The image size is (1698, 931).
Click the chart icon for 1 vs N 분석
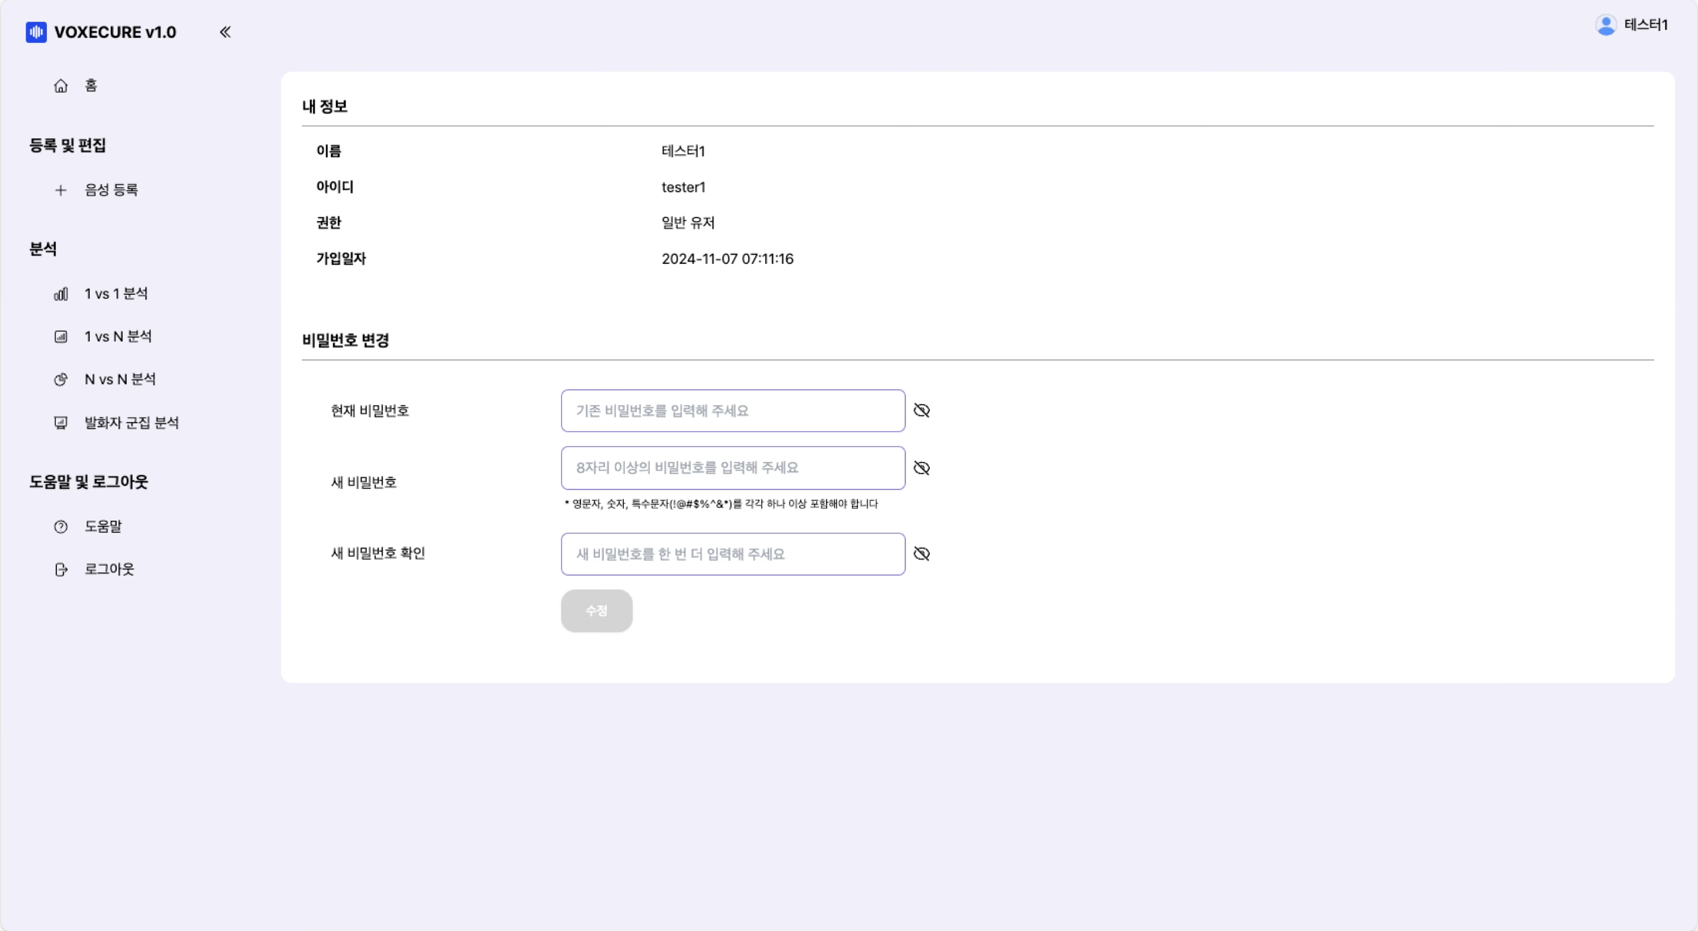click(x=60, y=337)
